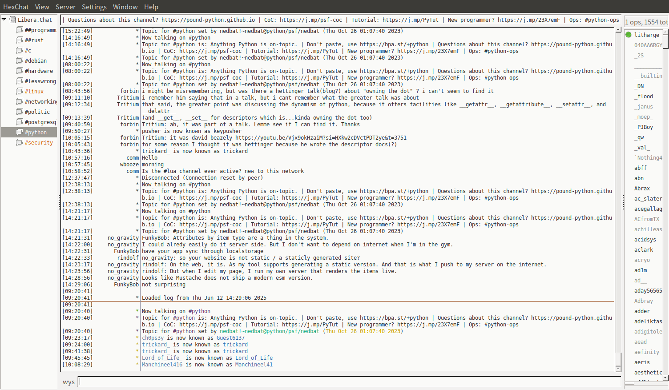The height and width of the screenshot is (390, 669).
Task: Click the chat scrollbar up arrow
Action: coord(618,30)
